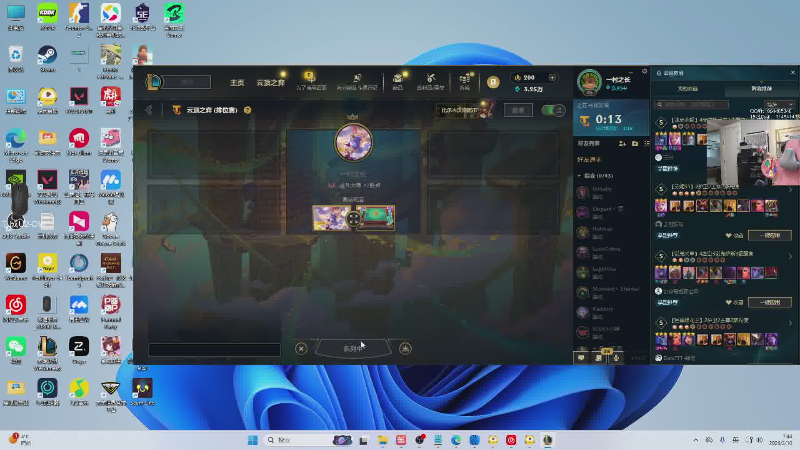Open the 云顶之弈 top nav tab
Viewport: 800px width, 450px height.
pyautogui.click(x=270, y=82)
